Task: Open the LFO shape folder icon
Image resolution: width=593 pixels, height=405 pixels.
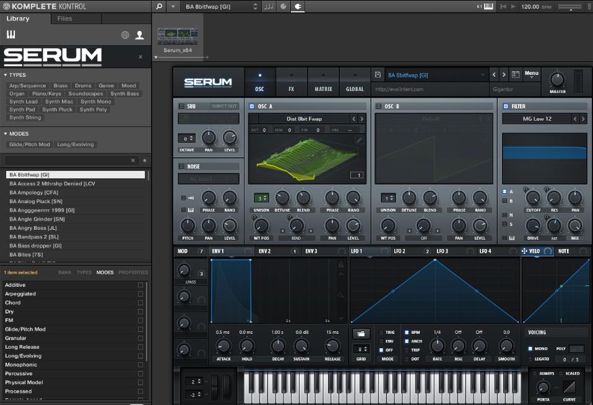Action: click(x=360, y=333)
